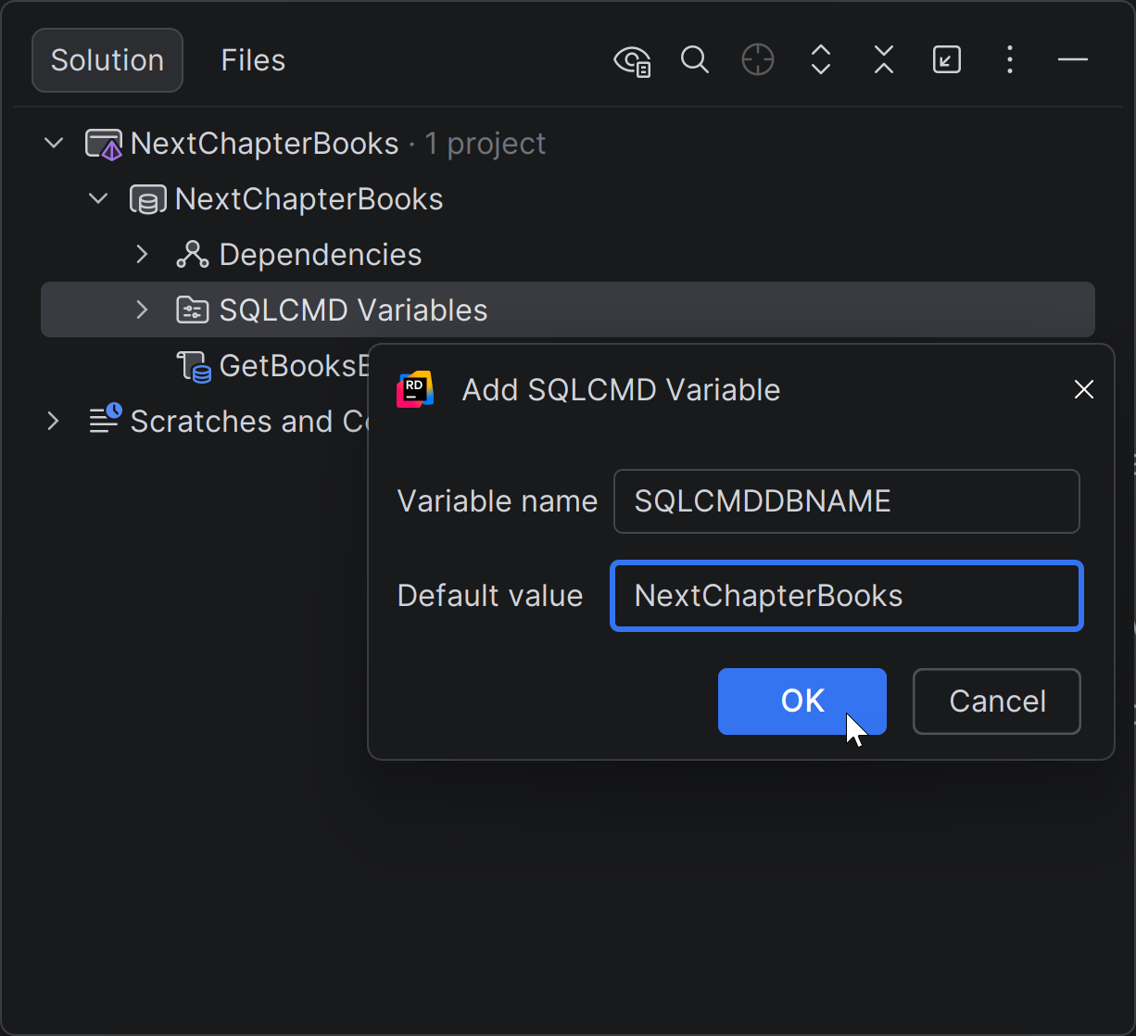Switch to the Files tab
The height and width of the screenshot is (1036, 1136).
(x=252, y=59)
